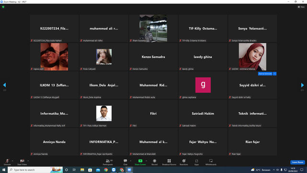
Task: Open the Reactions menu
Action: tap(184, 162)
